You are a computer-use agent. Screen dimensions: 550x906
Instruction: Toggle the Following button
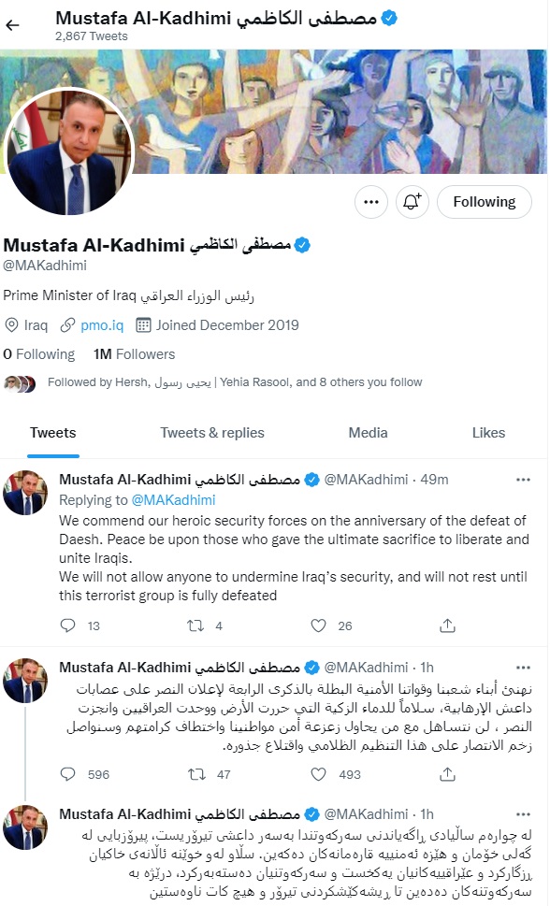485,202
